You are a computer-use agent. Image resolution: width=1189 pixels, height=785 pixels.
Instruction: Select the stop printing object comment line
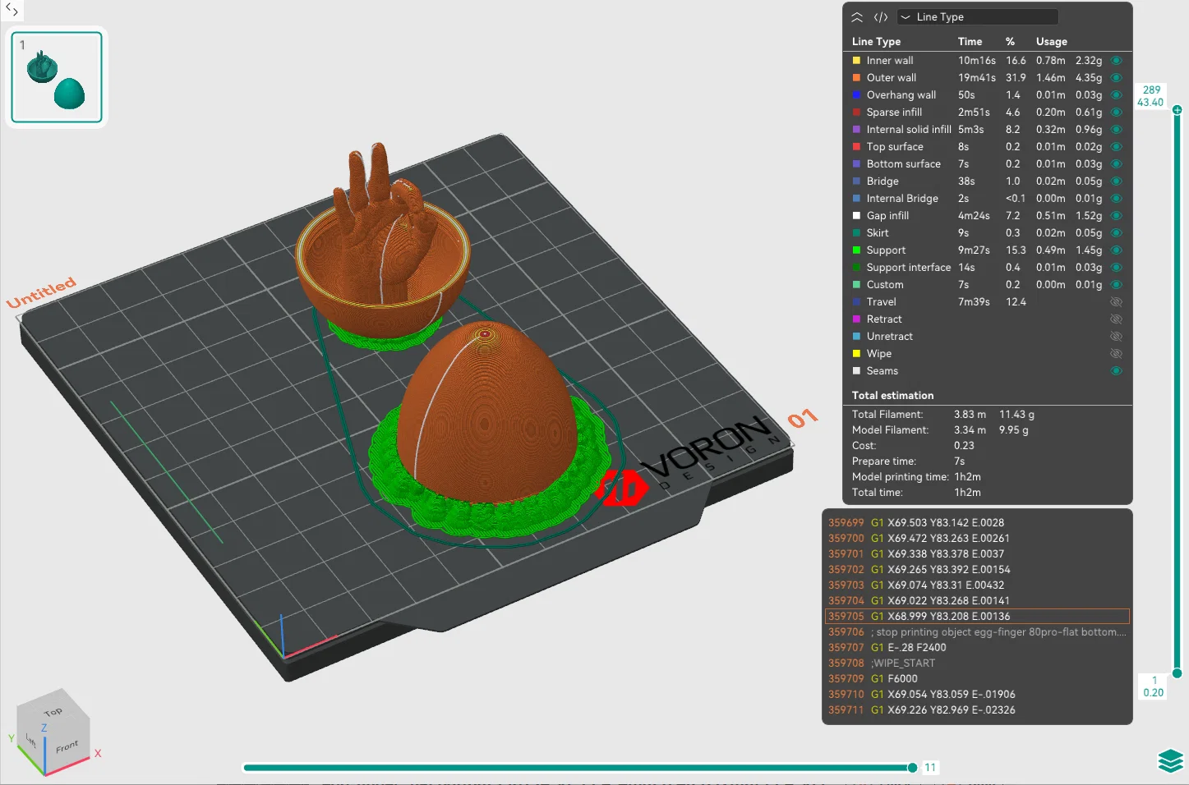(977, 632)
